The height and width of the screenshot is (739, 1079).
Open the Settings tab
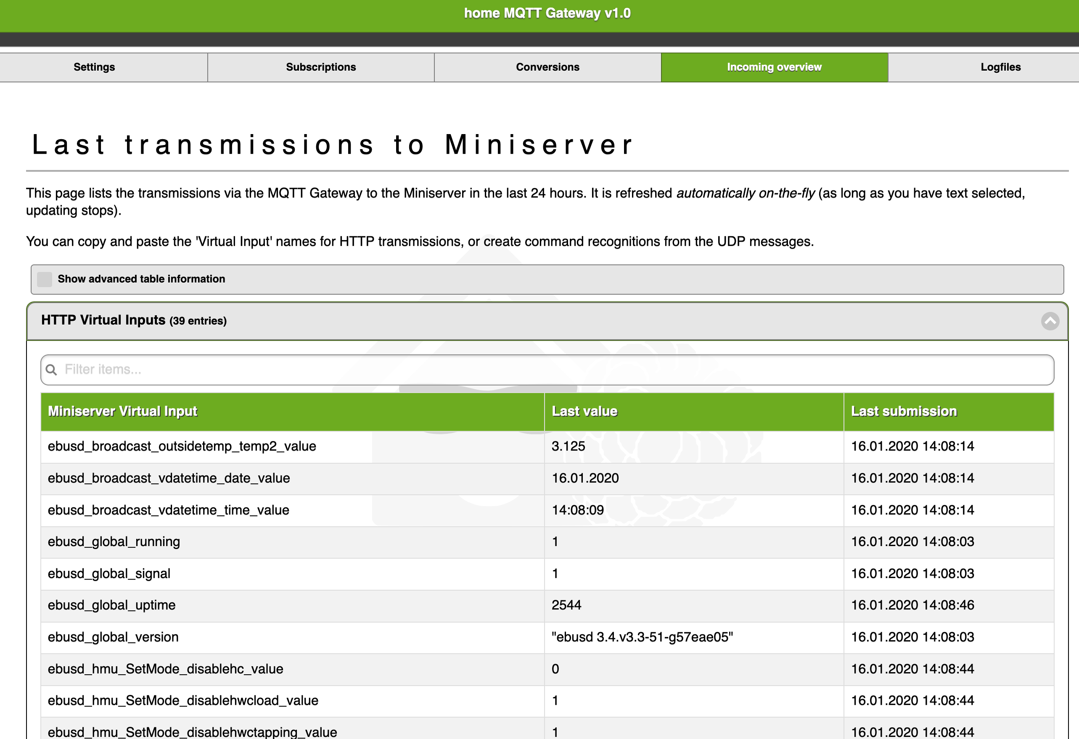94,67
